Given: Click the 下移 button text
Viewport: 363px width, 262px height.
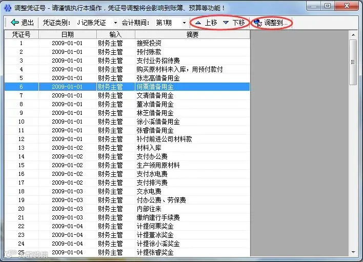Looking at the screenshot, I should [x=238, y=23].
